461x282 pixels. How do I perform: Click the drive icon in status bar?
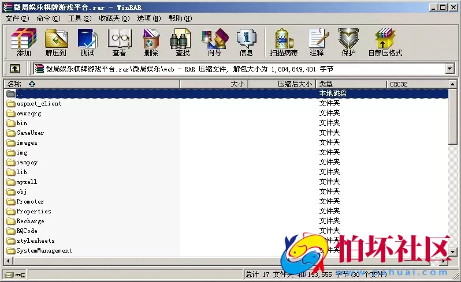click(x=9, y=275)
